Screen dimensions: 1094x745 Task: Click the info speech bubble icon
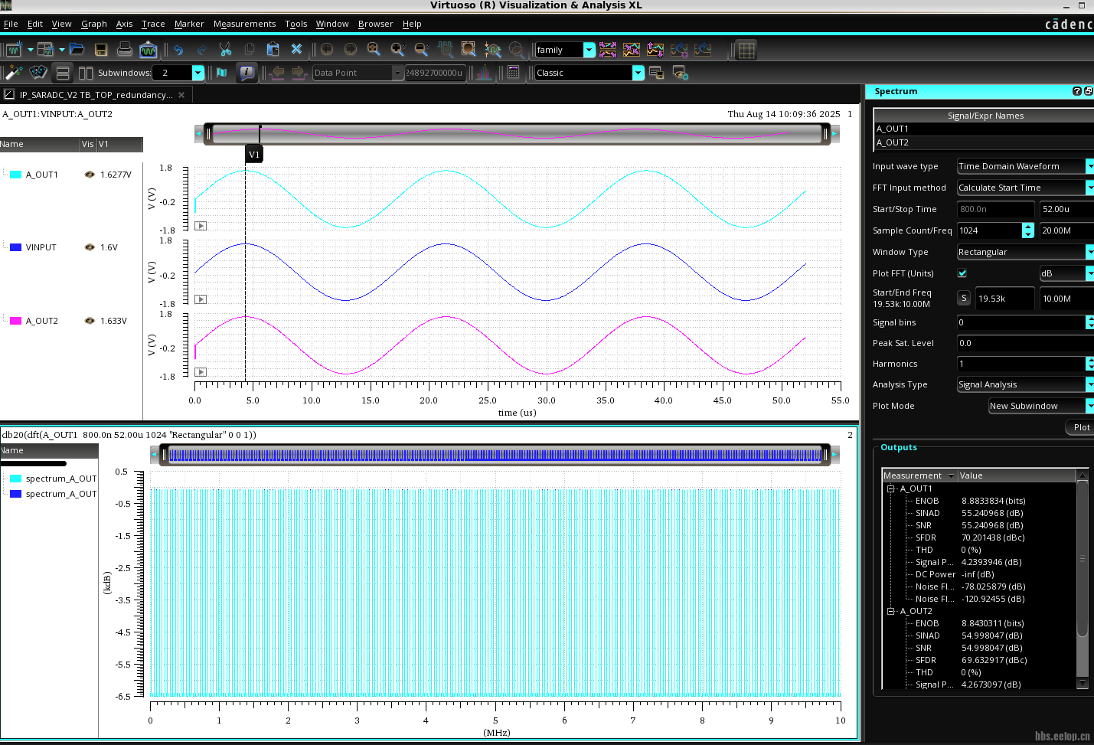pos(247,73)
